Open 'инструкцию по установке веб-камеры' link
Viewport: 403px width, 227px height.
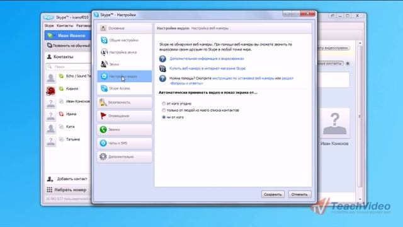[243, 78]
